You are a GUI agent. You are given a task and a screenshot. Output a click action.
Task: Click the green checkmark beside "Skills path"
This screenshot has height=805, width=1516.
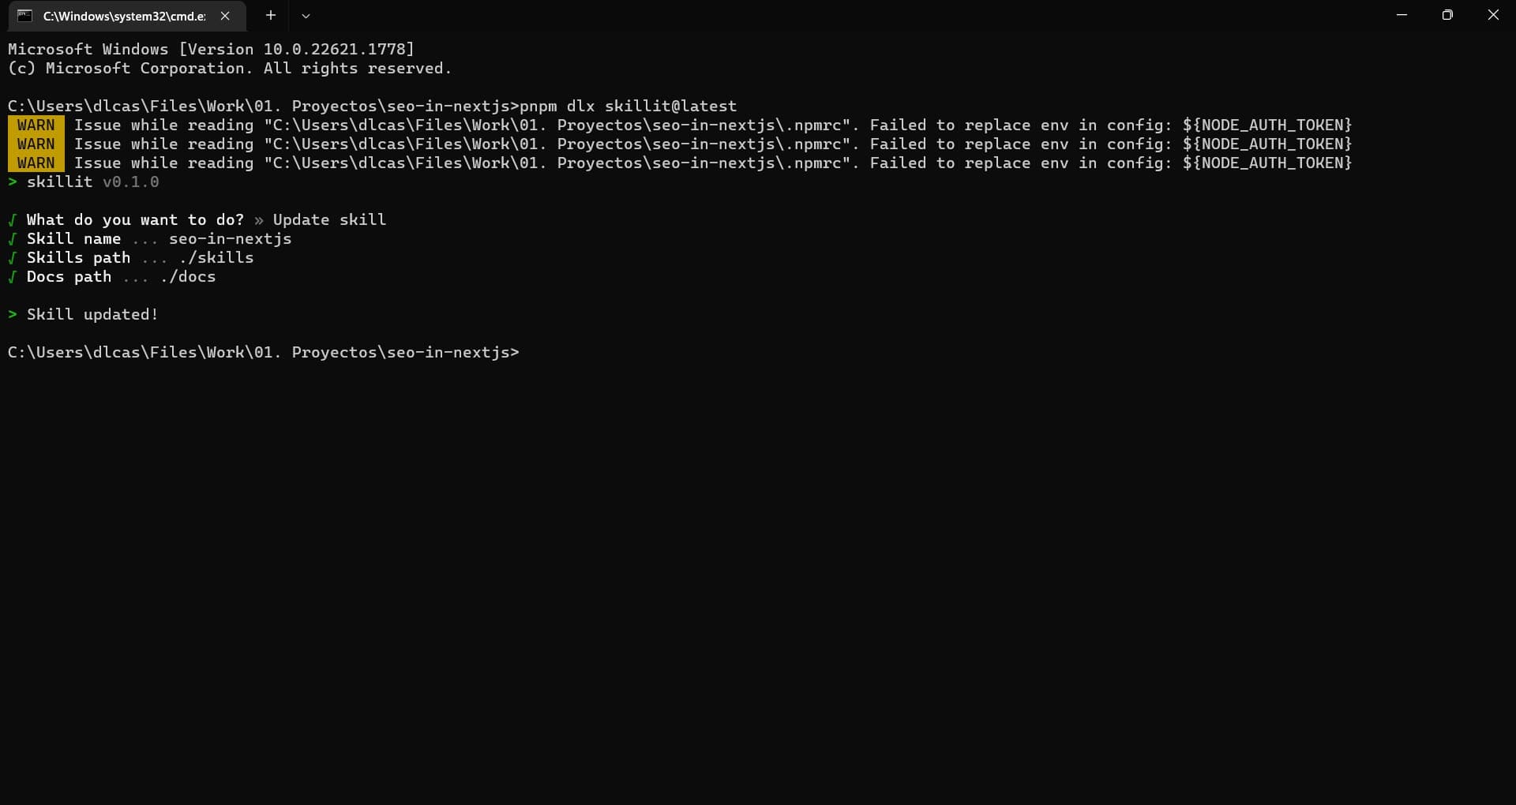point(12,257)
